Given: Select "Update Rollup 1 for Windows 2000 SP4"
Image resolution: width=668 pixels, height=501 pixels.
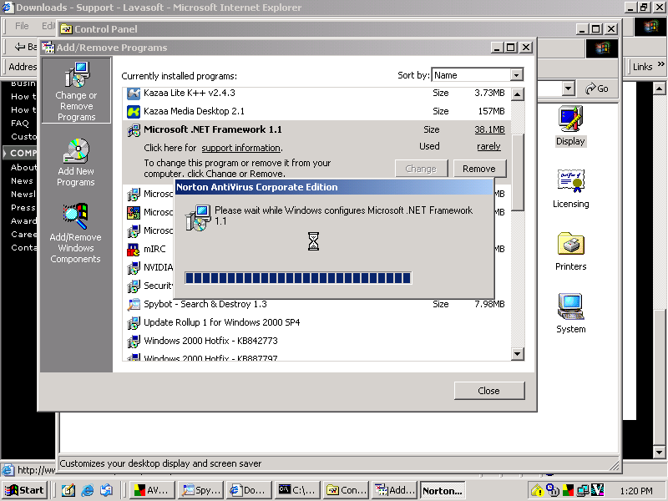Looking at the screenshot, I should [222, 322].
